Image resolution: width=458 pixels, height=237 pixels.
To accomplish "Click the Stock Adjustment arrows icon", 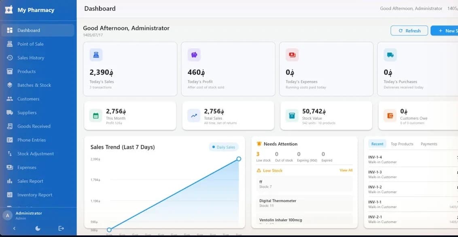I will (10, 154).
